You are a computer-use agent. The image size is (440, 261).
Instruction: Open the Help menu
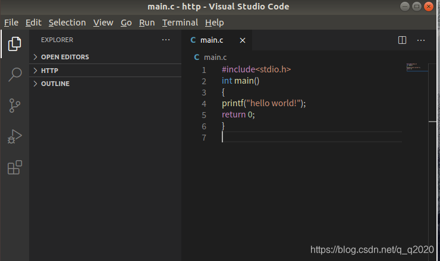[215, 23]
